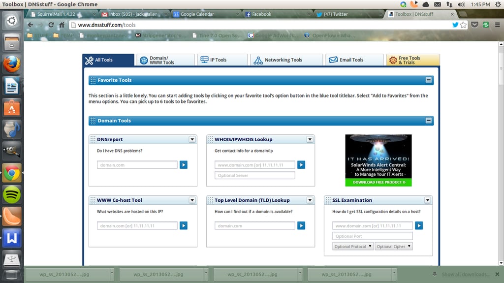Run the DNSreport lookup arrow button
The height and width of the screenshot is (283, 504).
(x=184, y=165)
